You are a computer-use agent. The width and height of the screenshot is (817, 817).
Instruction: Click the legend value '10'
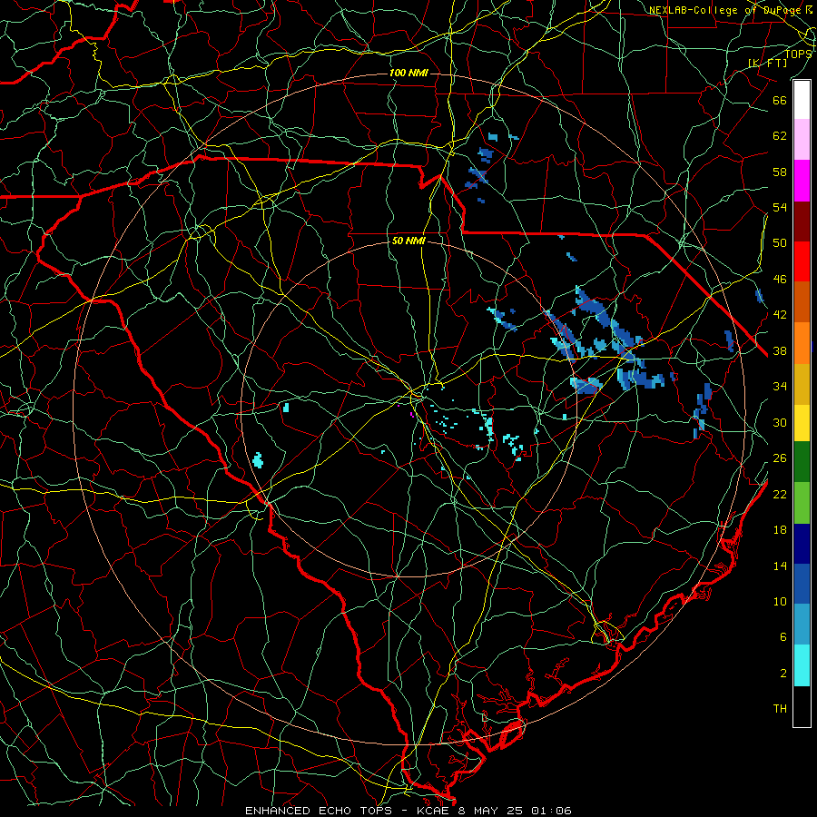780,601
